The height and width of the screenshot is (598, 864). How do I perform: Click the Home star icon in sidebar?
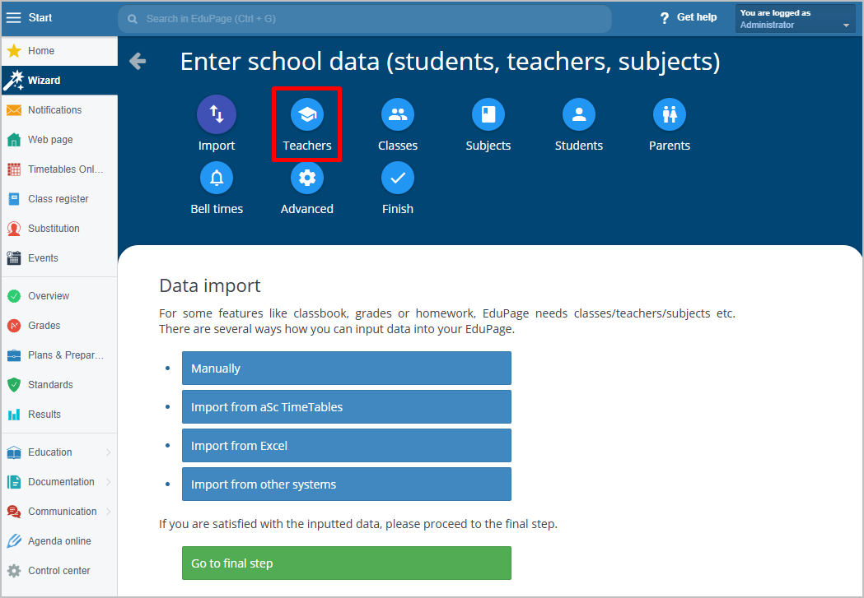(14, 51)
